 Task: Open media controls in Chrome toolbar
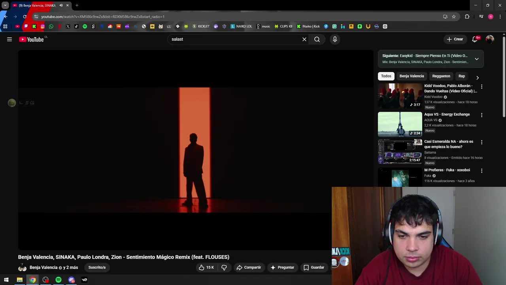(x=481, y=17)
